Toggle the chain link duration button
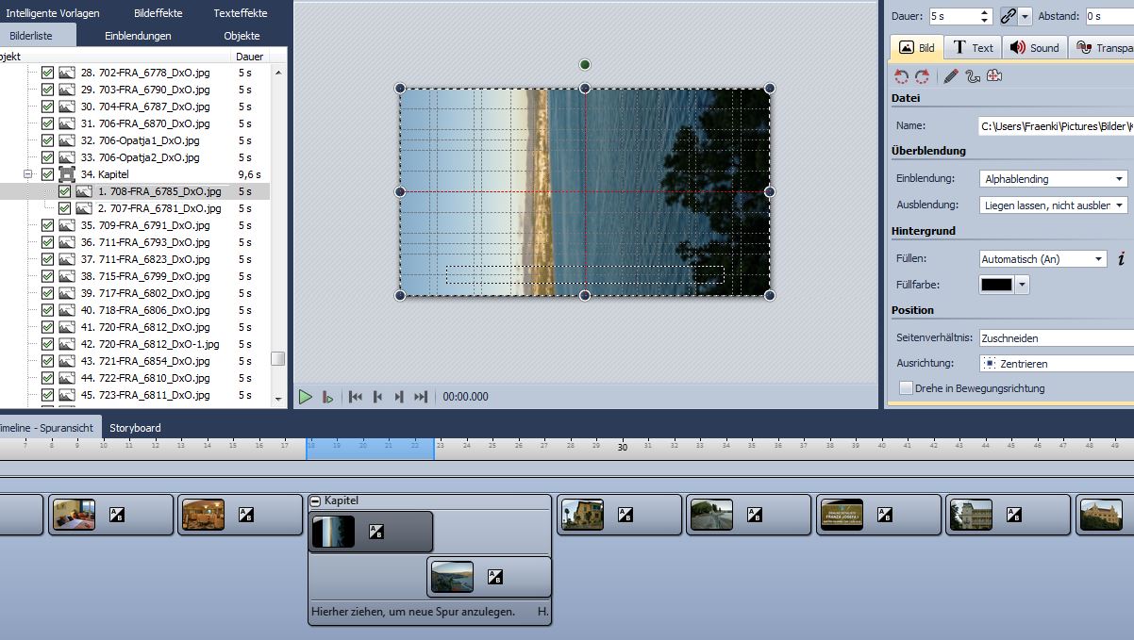 click(1009, 16)
